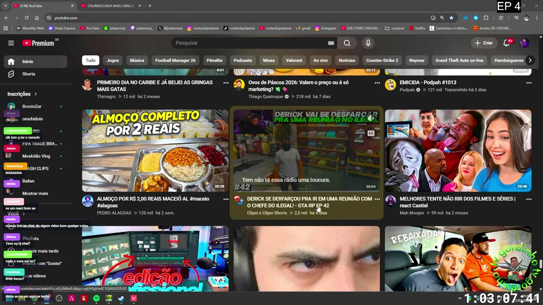
Task: Select the Podcasts filter chip
Action: click(x=243, y=60)
